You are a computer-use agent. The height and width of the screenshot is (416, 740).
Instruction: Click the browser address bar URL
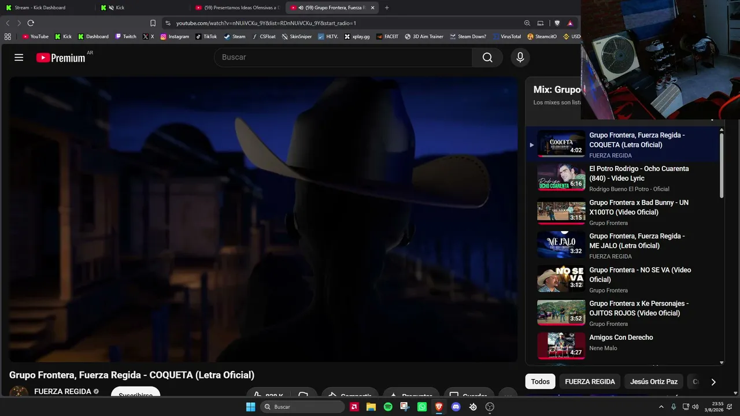266,23
